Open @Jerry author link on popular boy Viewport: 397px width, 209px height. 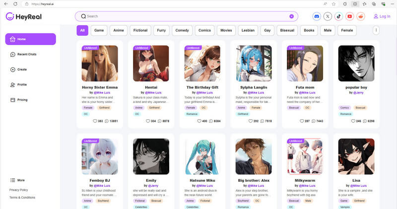tap(358, 93)
